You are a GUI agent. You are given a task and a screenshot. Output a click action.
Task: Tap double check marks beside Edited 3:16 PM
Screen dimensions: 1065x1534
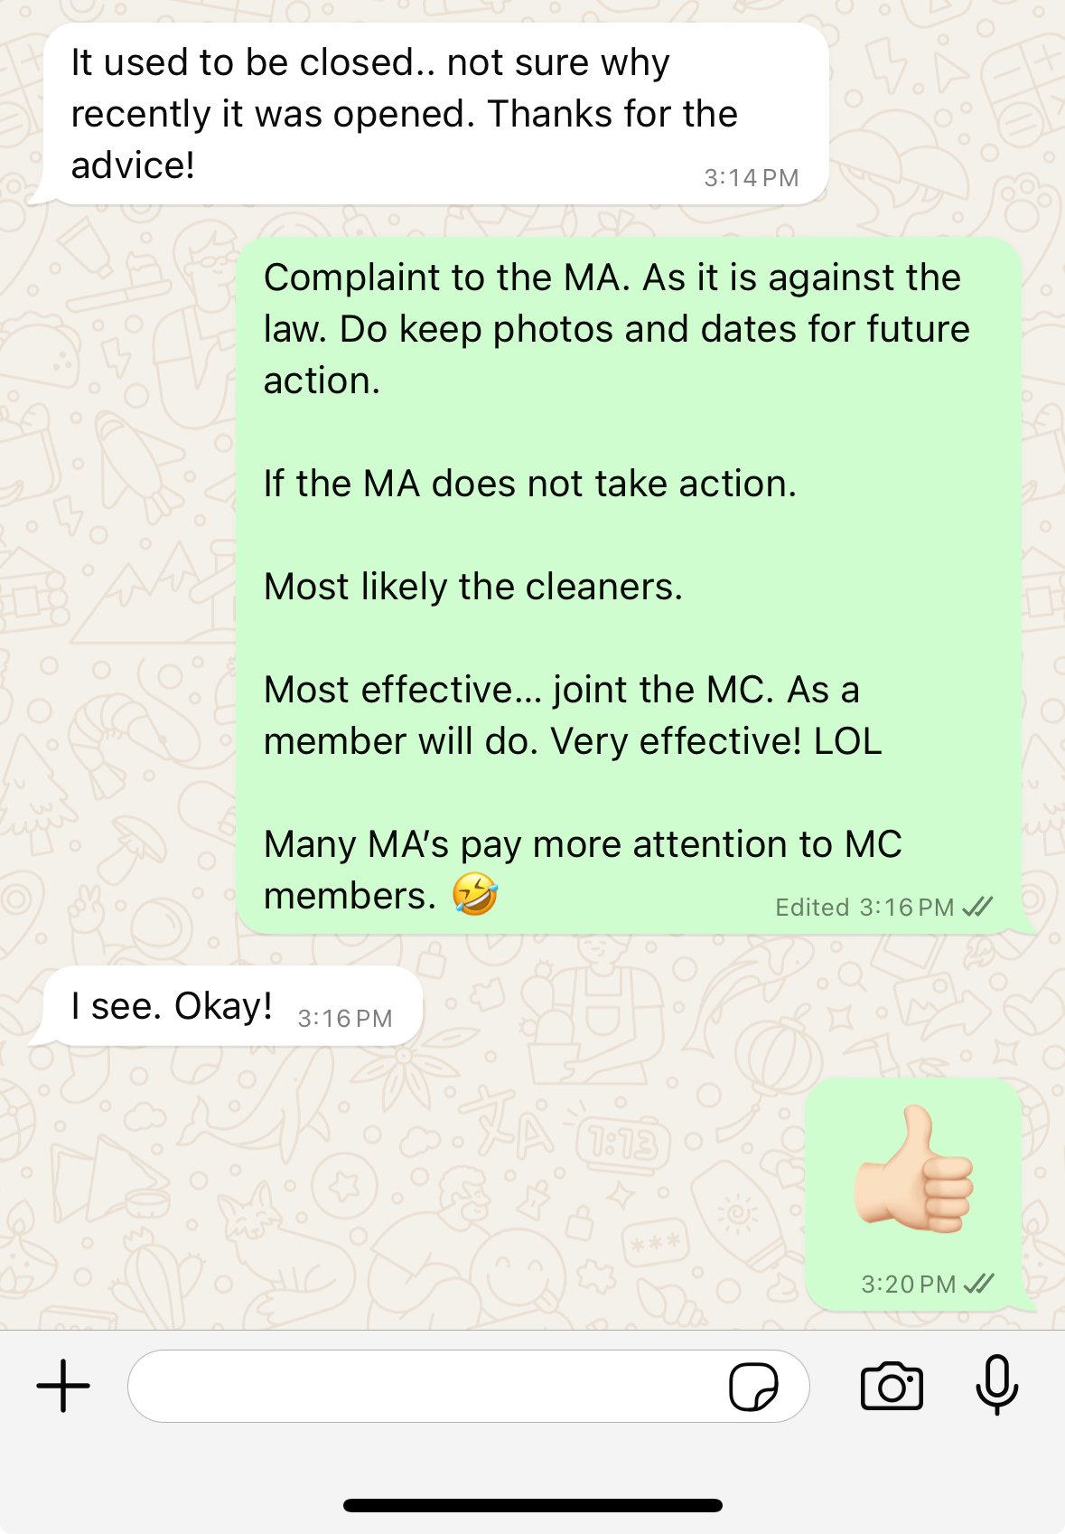point(978,907)
